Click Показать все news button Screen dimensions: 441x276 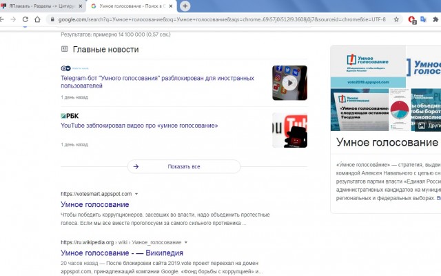tap(184, 166)
